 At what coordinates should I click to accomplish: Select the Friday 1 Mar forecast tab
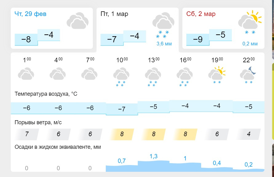coord(115,14)
